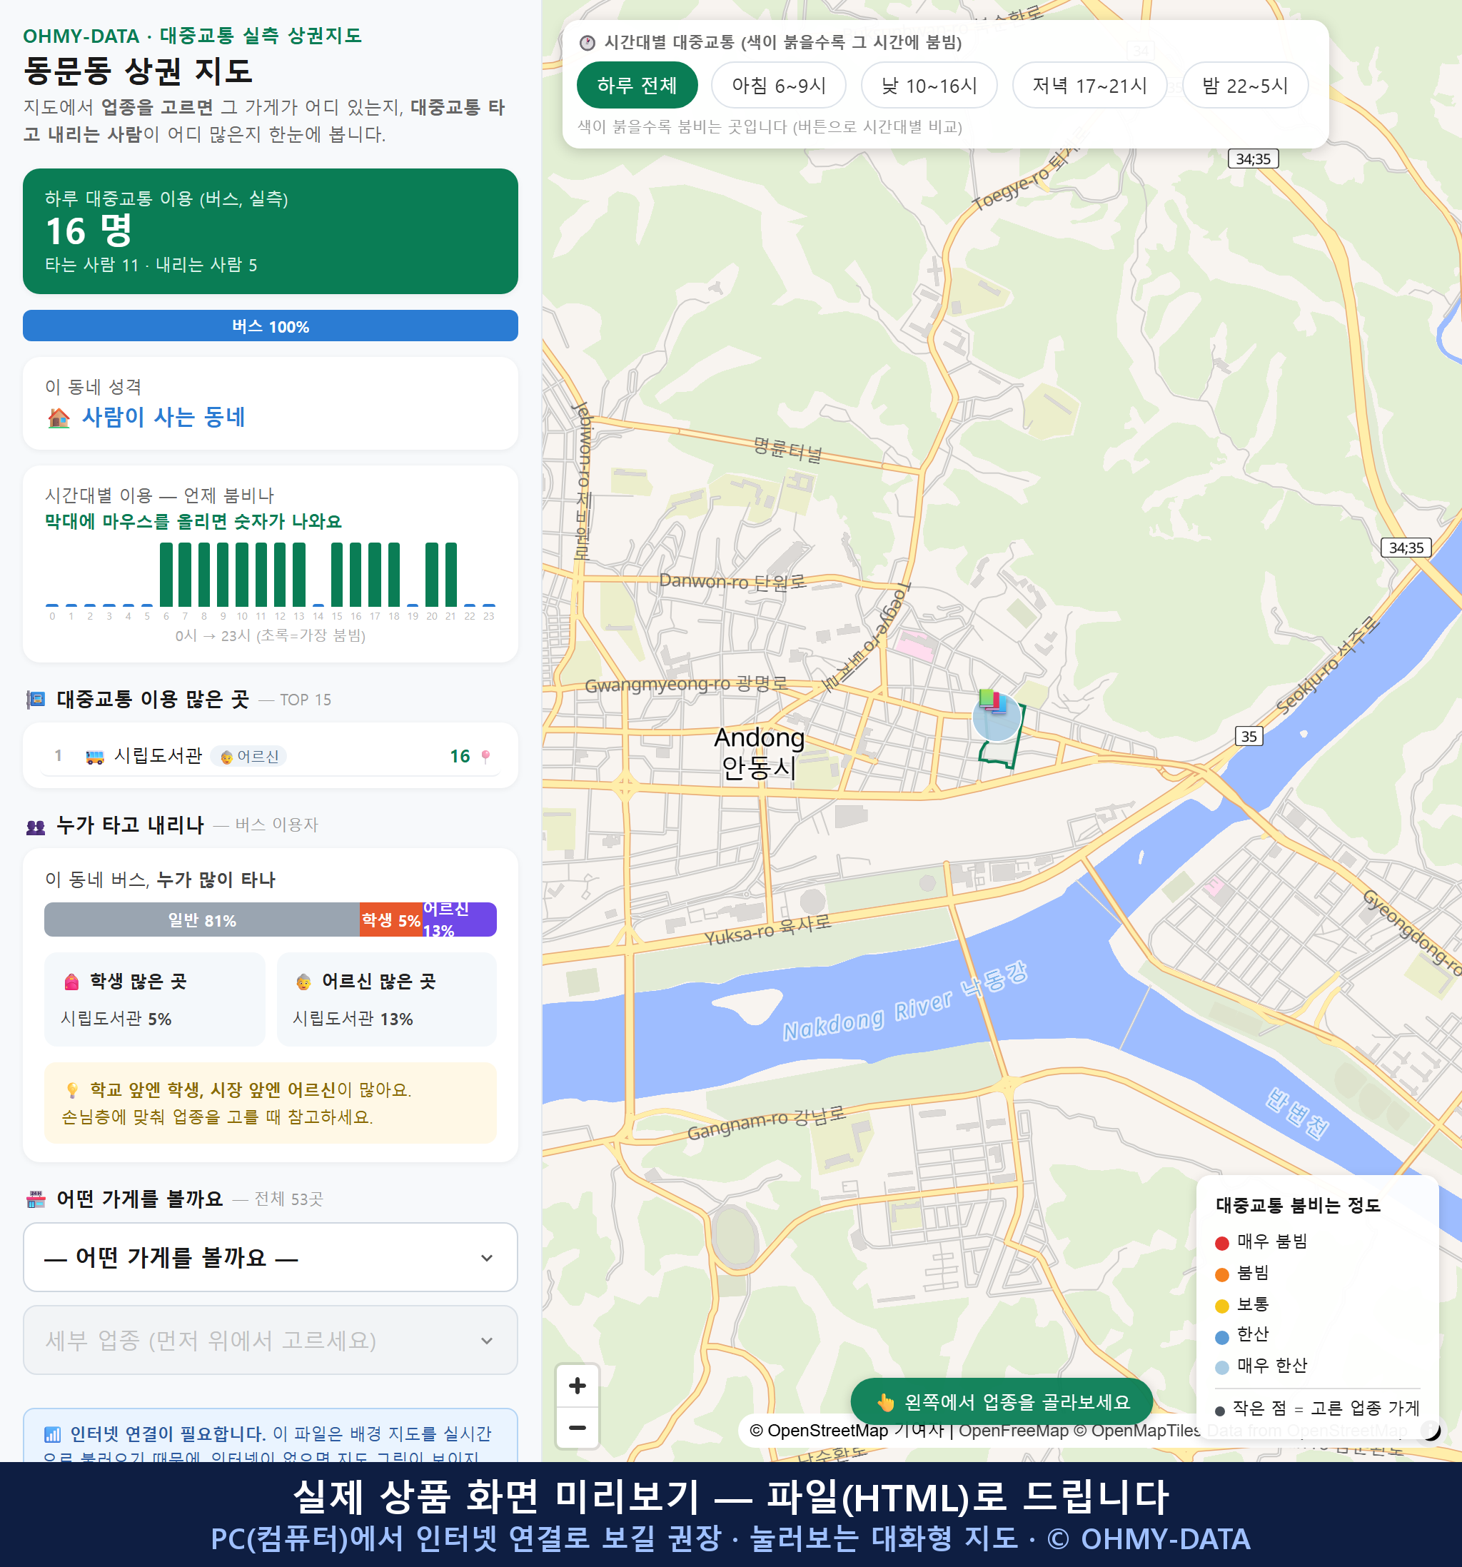This screenshot has width=1462, height=1567.
Task: Click the student icon in 학생 많은 곳
Action: tap(71, 982)
